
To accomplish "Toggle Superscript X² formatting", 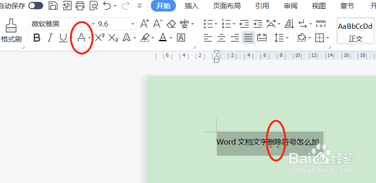I will (x=100, y=38).
